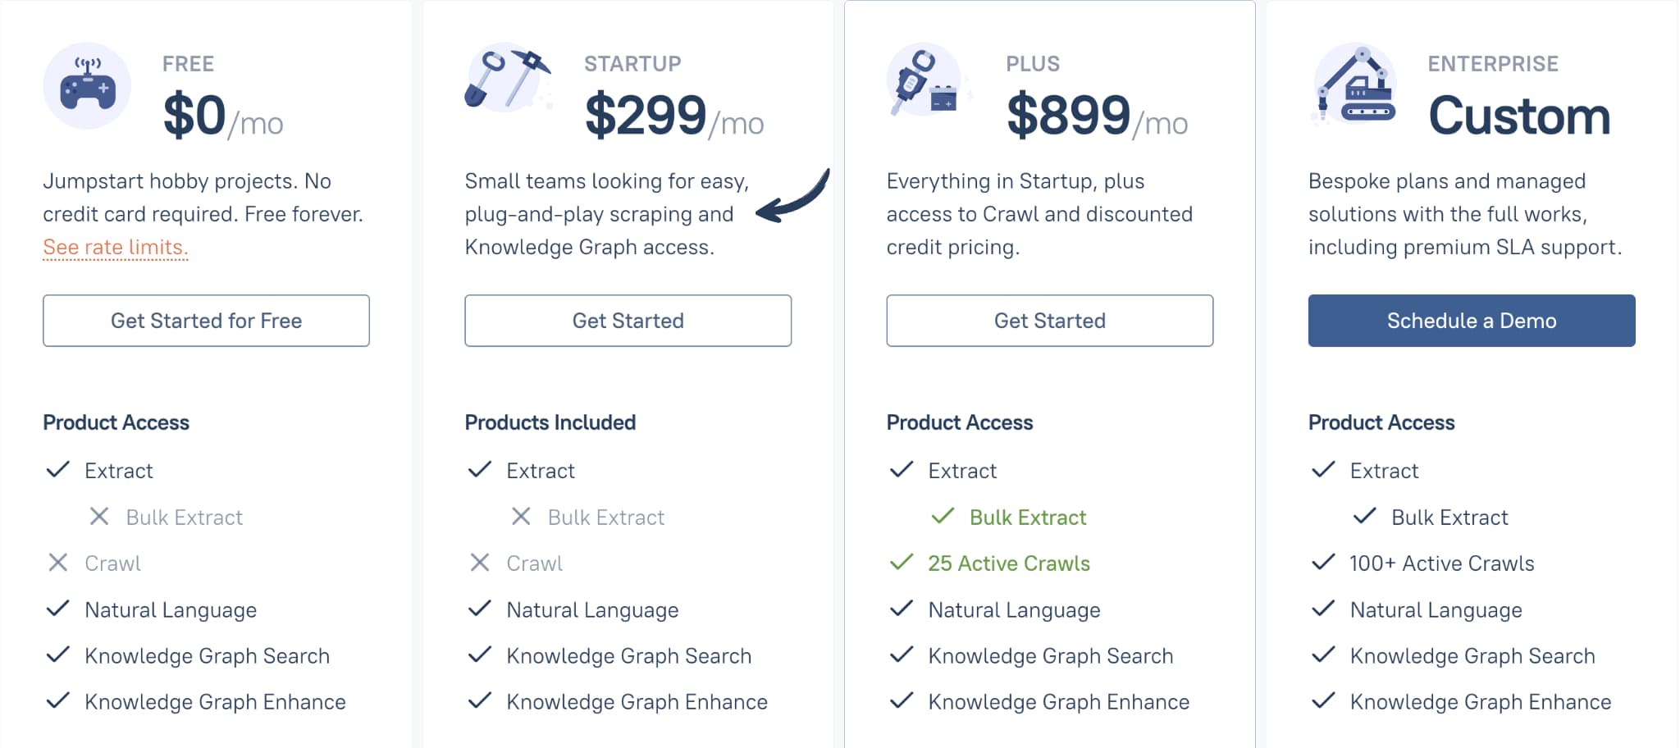Click the X mark beside Crawl in the Free plan

[58, 563]
